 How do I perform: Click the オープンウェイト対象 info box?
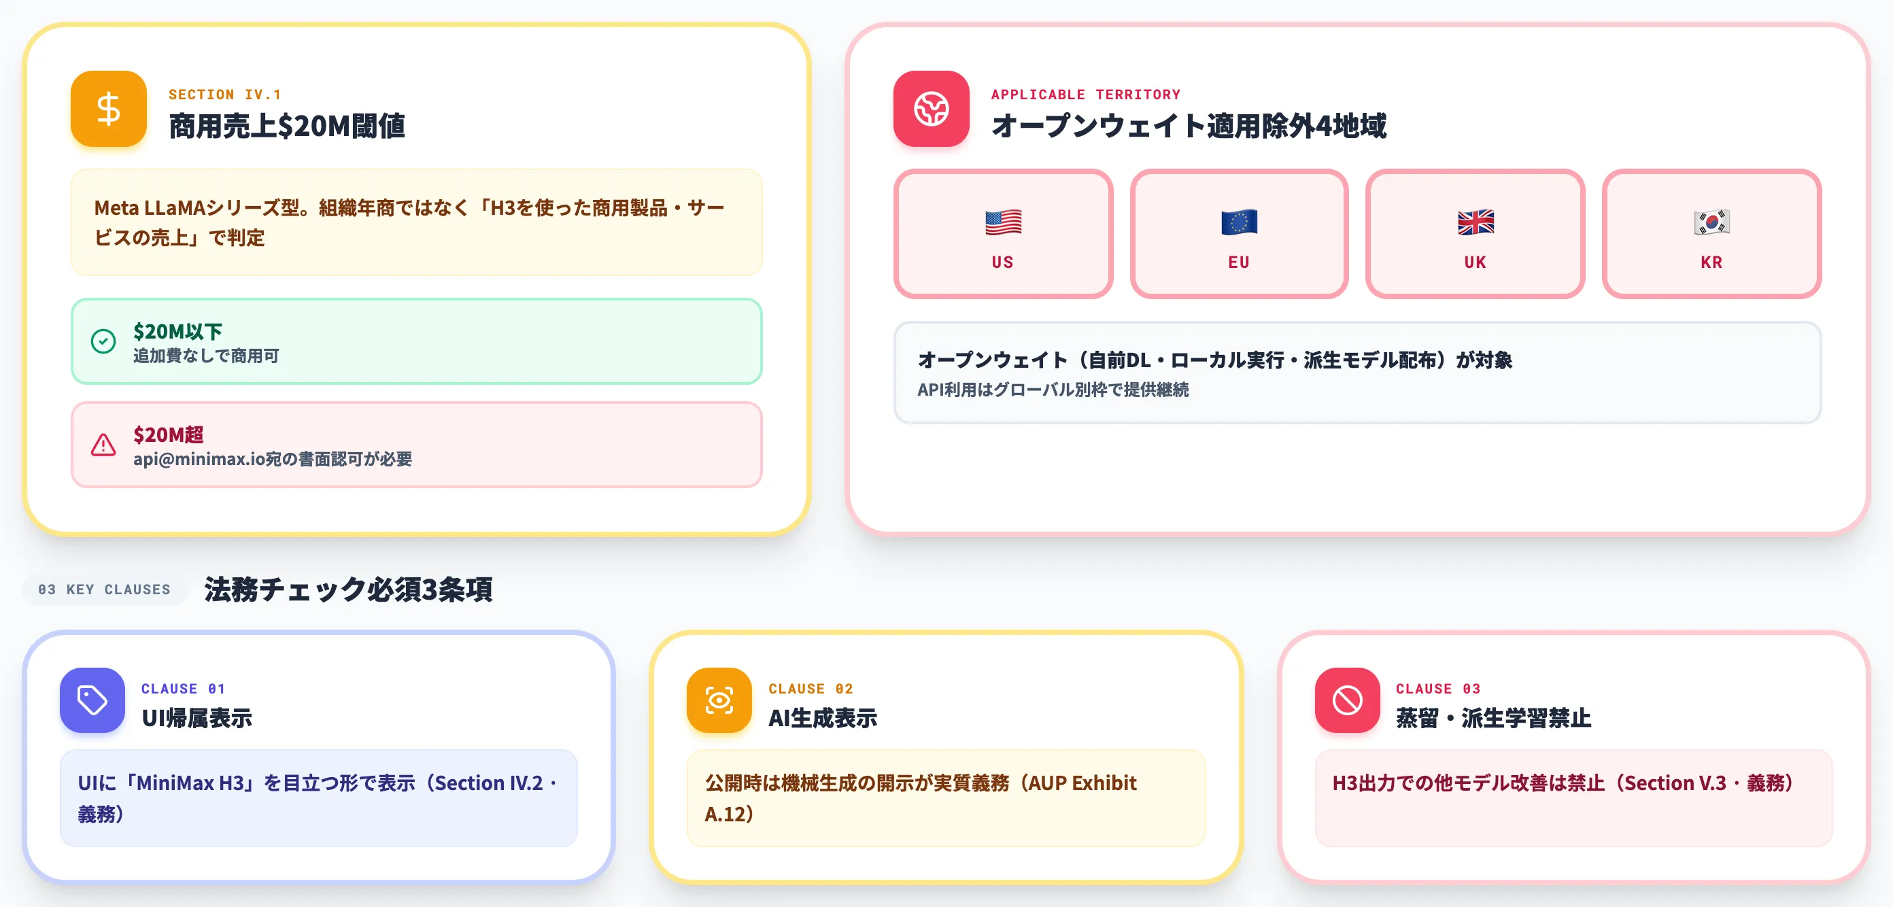pyautogui.click(x=1357, y=373)
